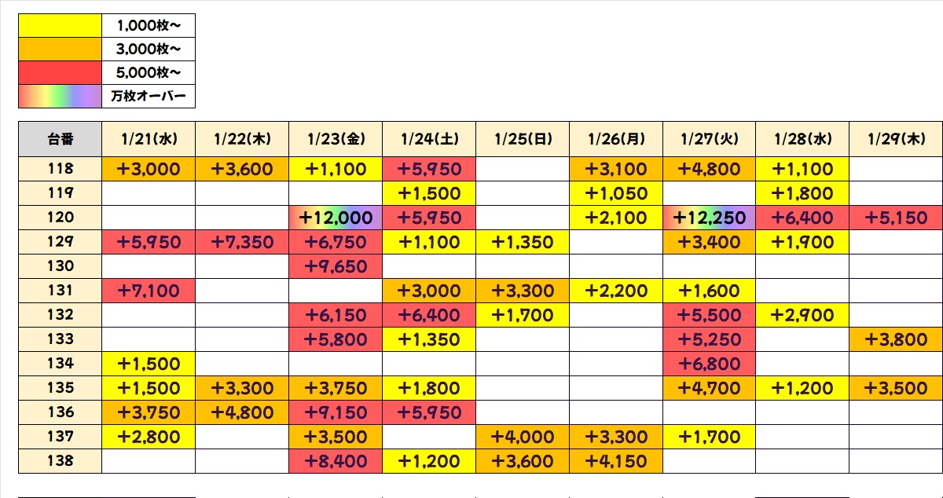Click the 万枚オーバー legend label
The height and width of the screenshot is (498, 943).
click(x=149, y=96)
